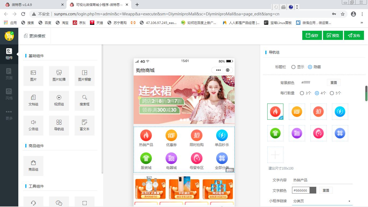Reset background color with 重置 button
368x207 pixels.
tap(334, 82)
